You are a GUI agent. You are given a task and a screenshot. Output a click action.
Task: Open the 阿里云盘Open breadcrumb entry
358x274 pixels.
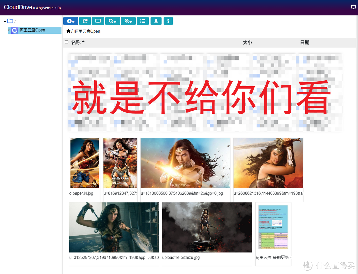point(87,31)
